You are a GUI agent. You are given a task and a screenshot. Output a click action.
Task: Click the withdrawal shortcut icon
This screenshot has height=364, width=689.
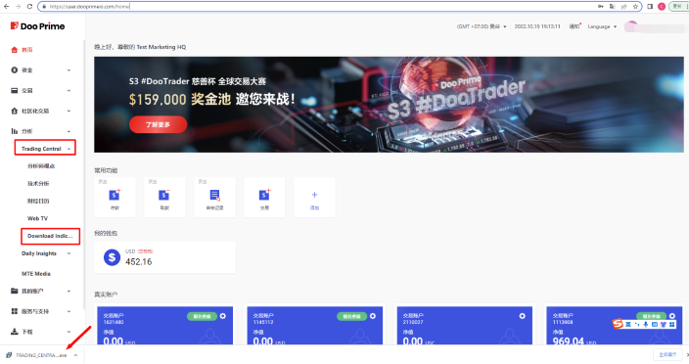point(164,195)
